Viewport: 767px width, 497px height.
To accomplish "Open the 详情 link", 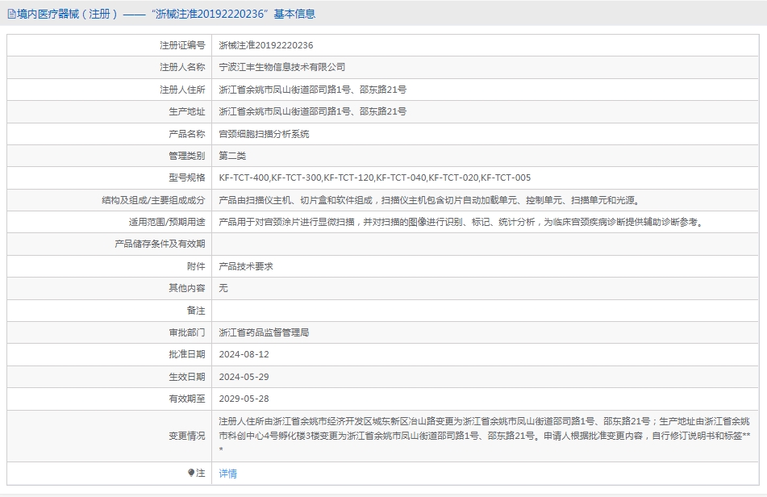I will (228, 473).
